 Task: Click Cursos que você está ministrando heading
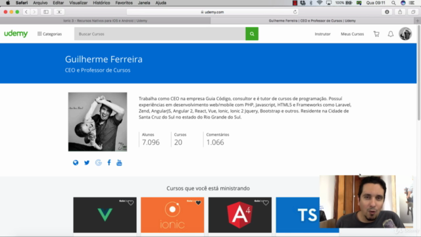(x=208, y=188)
